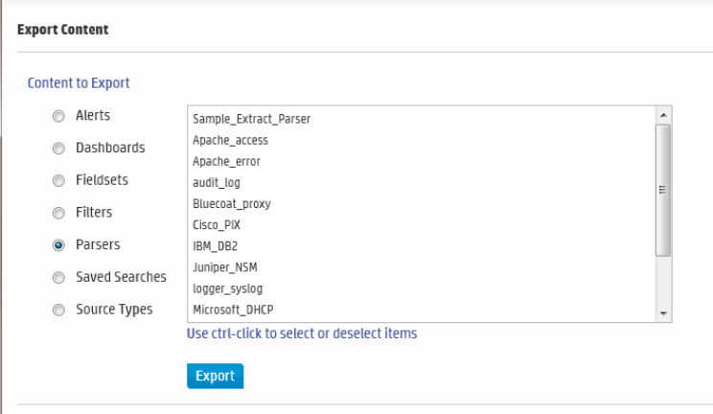Choose Microsoft_DHCP from the list
The width and height of the screenshot is (713, 414).
[233, 309]
